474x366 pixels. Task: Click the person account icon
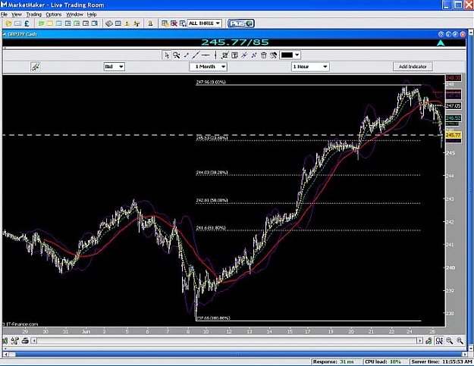pyautogui.click(x=150, y=23)
